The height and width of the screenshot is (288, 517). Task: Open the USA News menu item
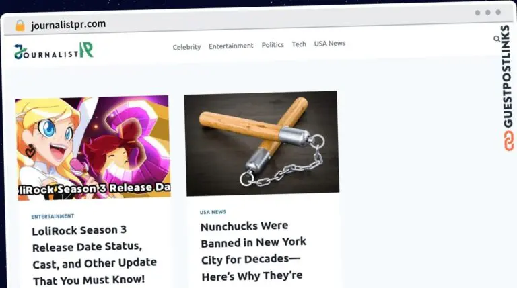pos(330,44)
